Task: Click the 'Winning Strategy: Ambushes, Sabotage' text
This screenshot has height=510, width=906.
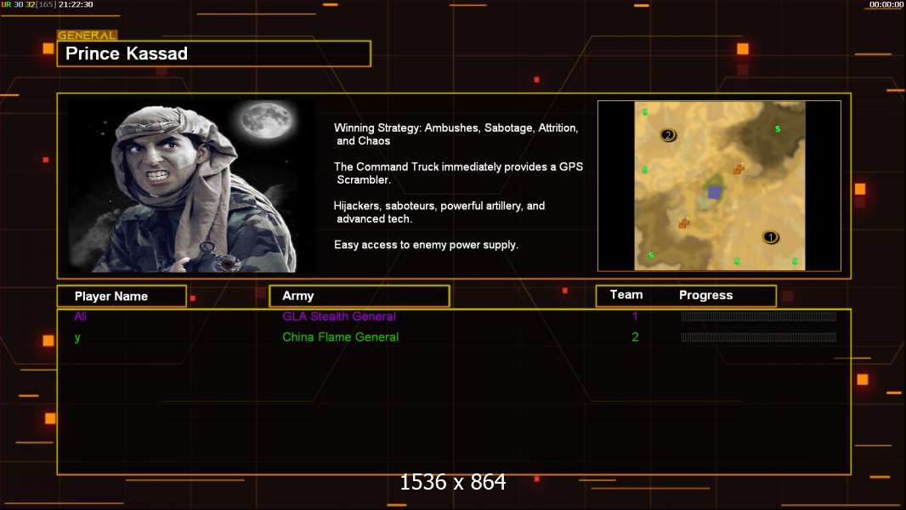Action: point(456,134)
